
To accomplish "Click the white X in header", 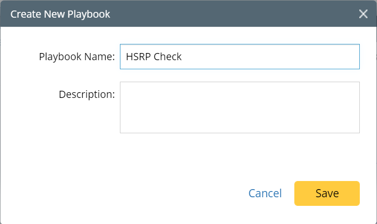I will [x=363, y=14].
